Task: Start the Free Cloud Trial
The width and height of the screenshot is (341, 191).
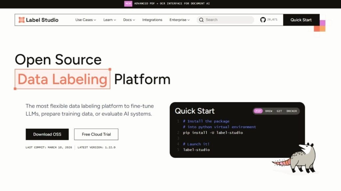Action: pyautogui.click(x=96, y=134)
